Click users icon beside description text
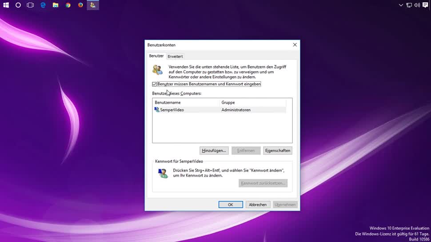This screenshot has width=431, height=242. (x=158, y=70)
